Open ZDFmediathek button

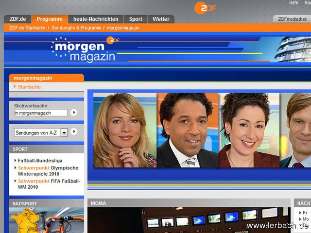292,19
